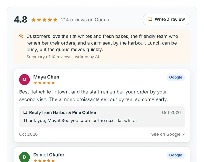Image resolution: width=204 pixels, height=162 pixels.
Task: Click the speech bubble icon in Write a review
Action: coord(150,20)
